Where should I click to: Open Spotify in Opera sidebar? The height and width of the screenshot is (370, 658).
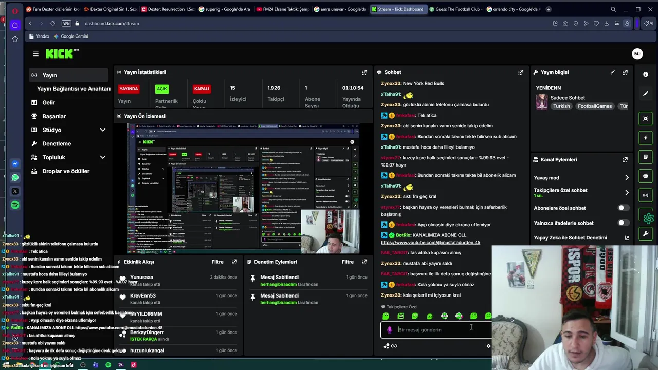pos(15,205)
